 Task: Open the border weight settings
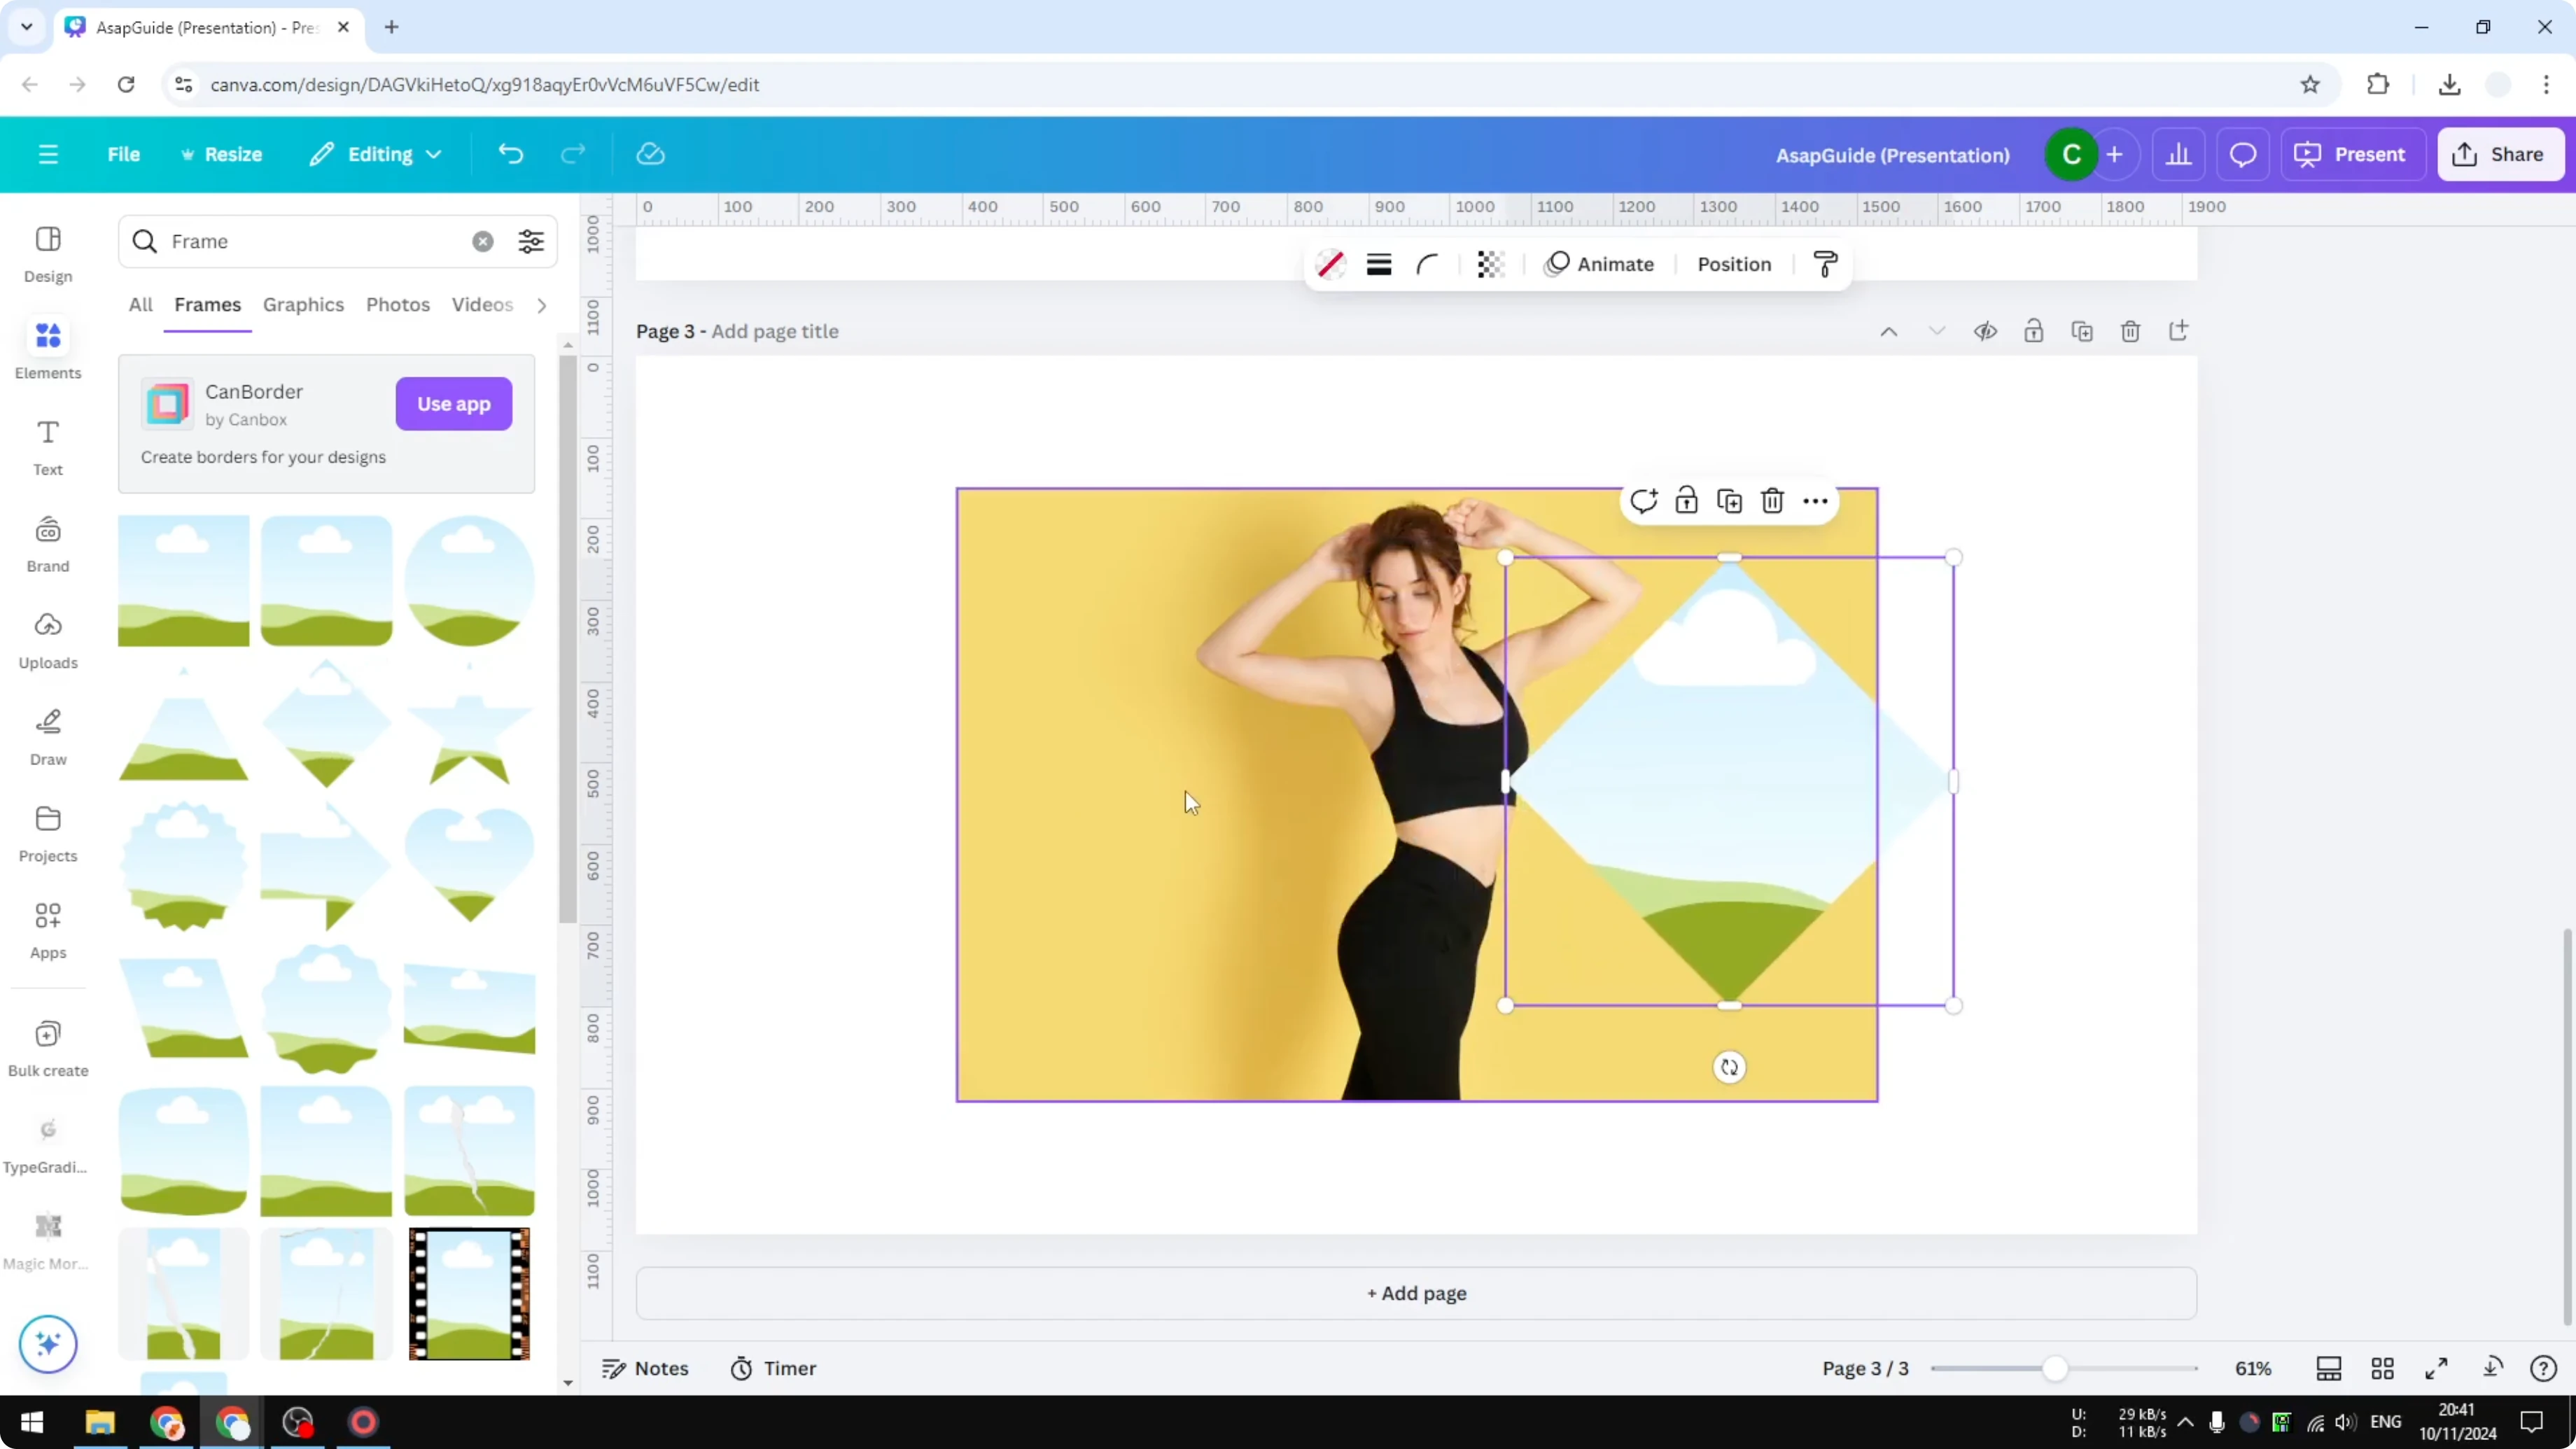point(1379,264)
